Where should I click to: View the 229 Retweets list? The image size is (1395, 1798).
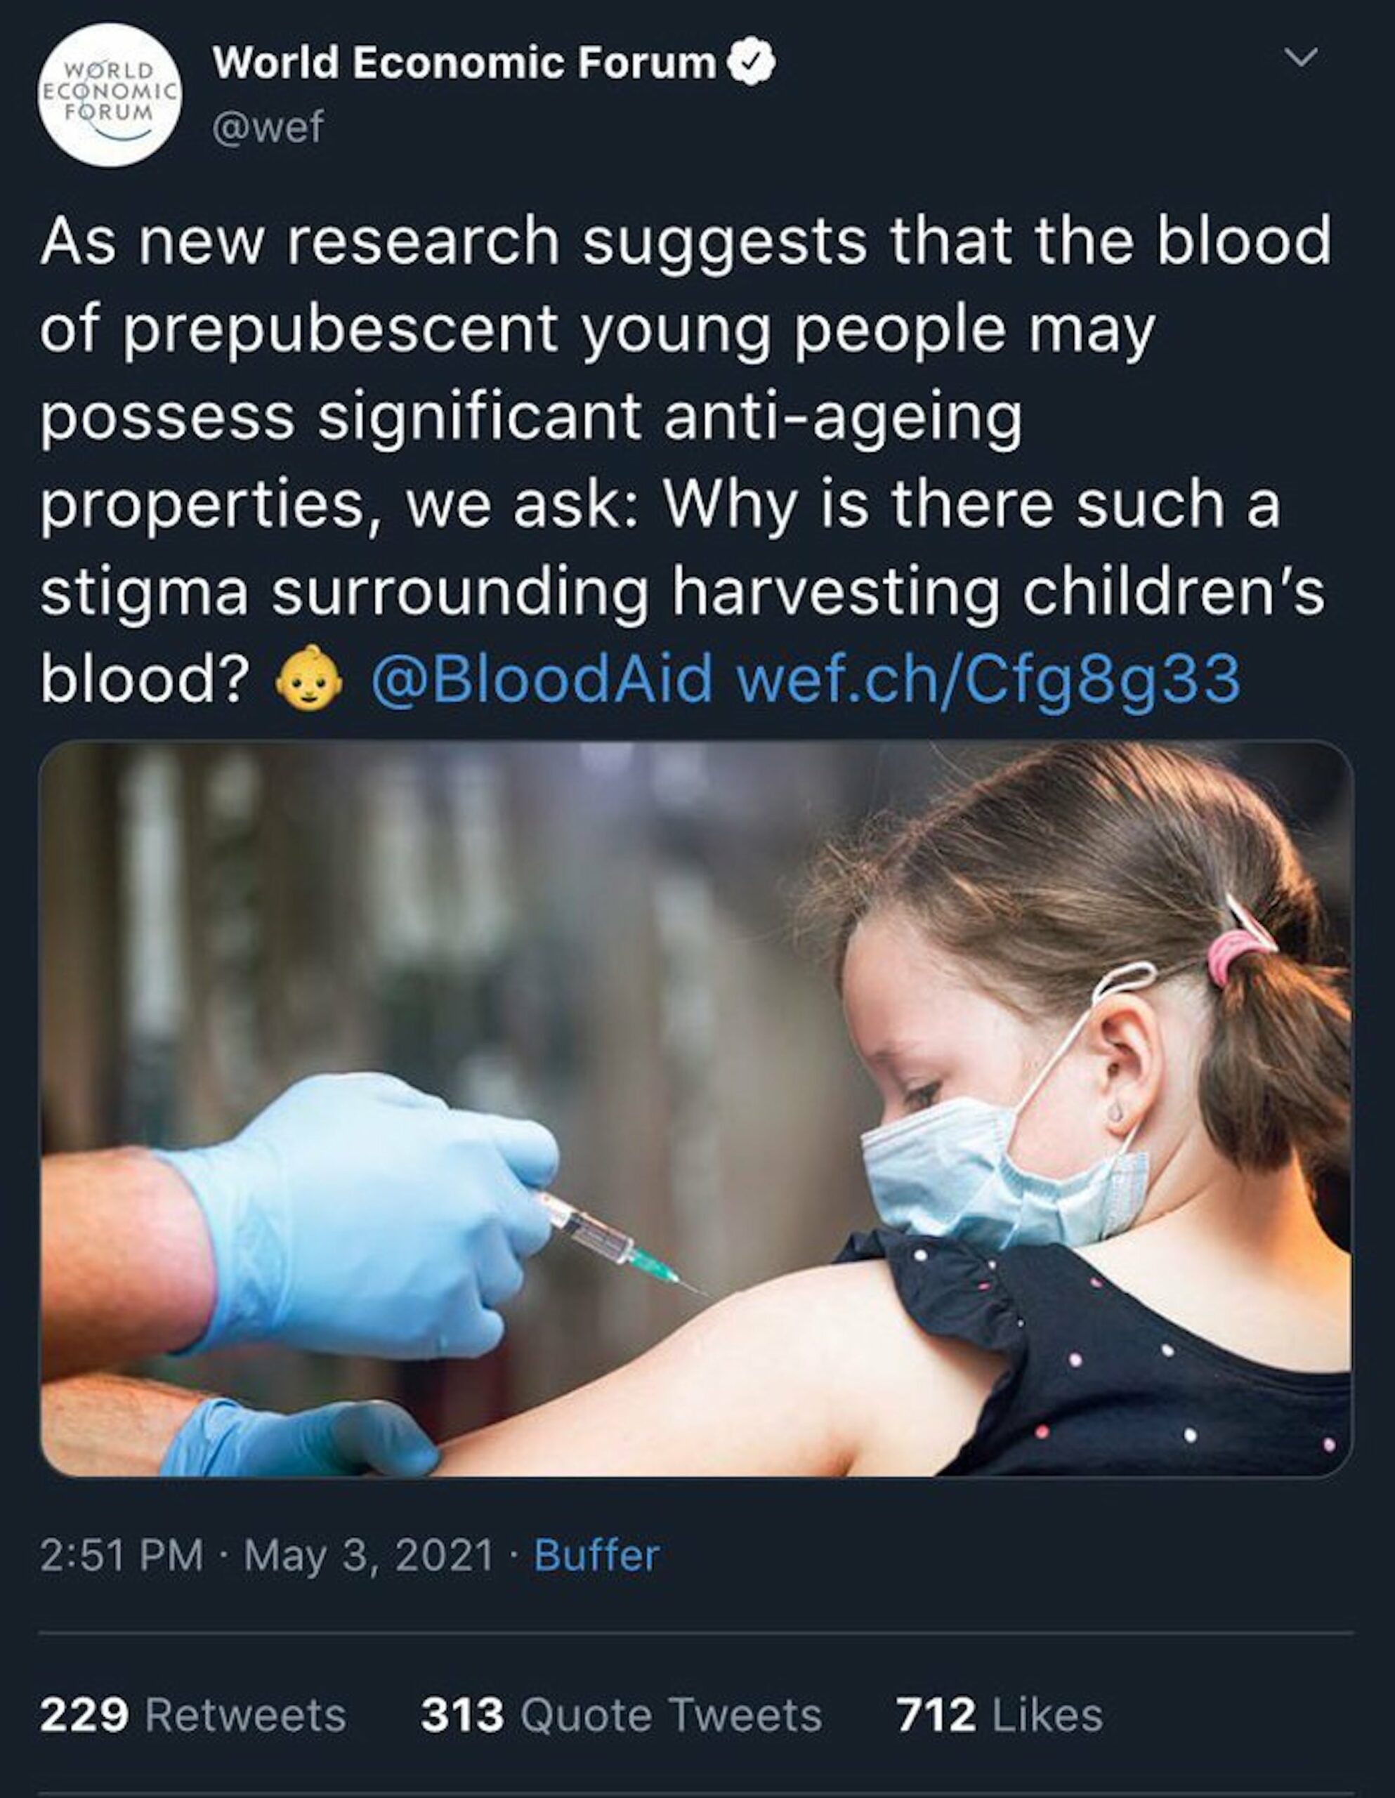[x=192, y=1716]
